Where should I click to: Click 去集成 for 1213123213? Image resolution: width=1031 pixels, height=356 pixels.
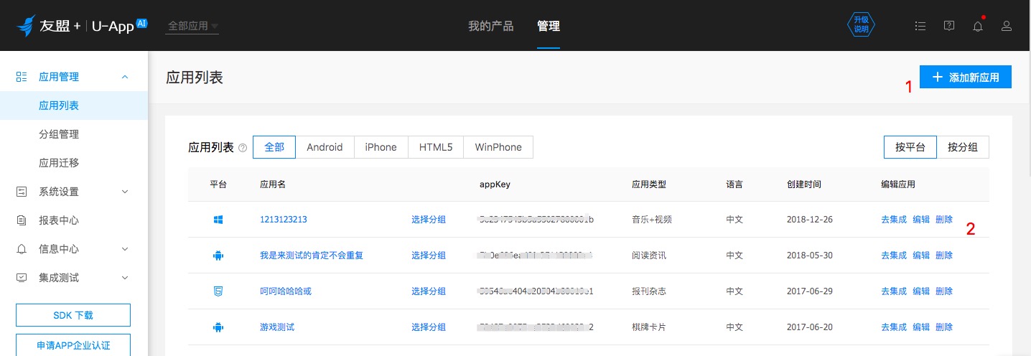click(x=894, y=220)
